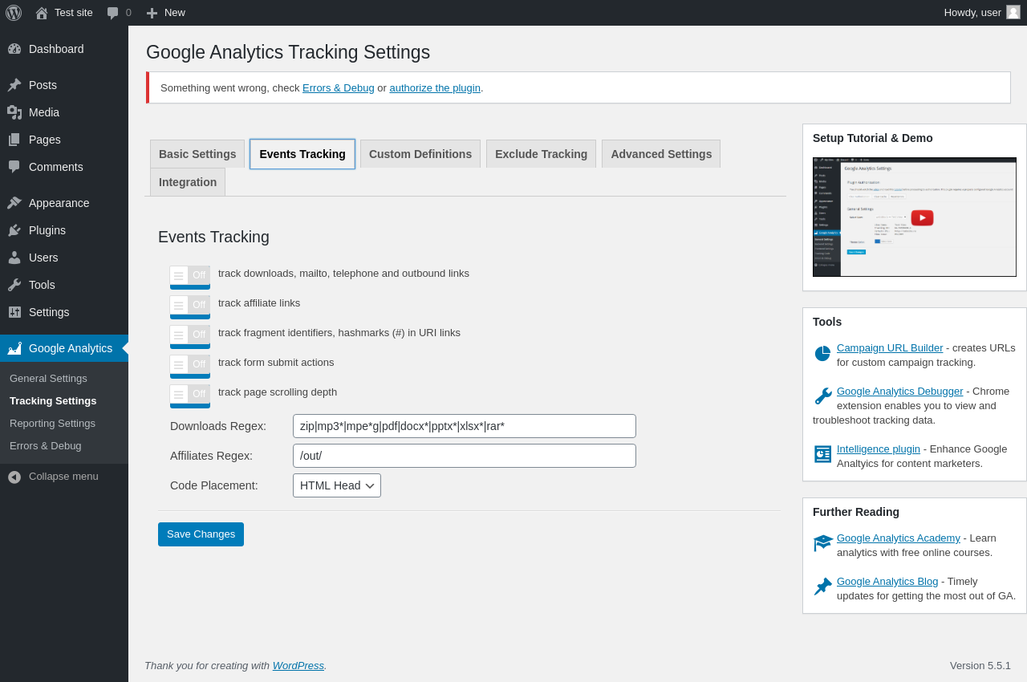Click the Analytics Debugger wrench icon

pyautogui.click(x=822, y=396)
